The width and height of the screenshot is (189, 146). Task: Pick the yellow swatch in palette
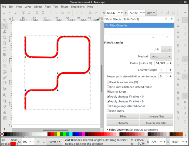(58, 134)
